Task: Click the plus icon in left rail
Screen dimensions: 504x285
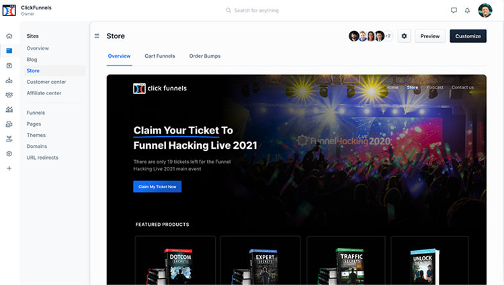Action: pos(9,168)
